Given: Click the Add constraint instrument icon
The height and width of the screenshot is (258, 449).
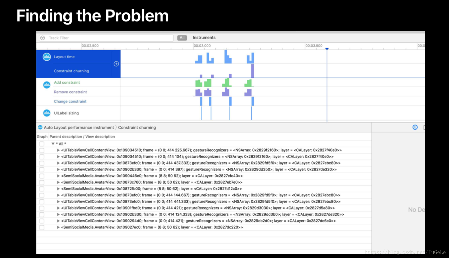Looking at the screenshot, I should 47,85.
